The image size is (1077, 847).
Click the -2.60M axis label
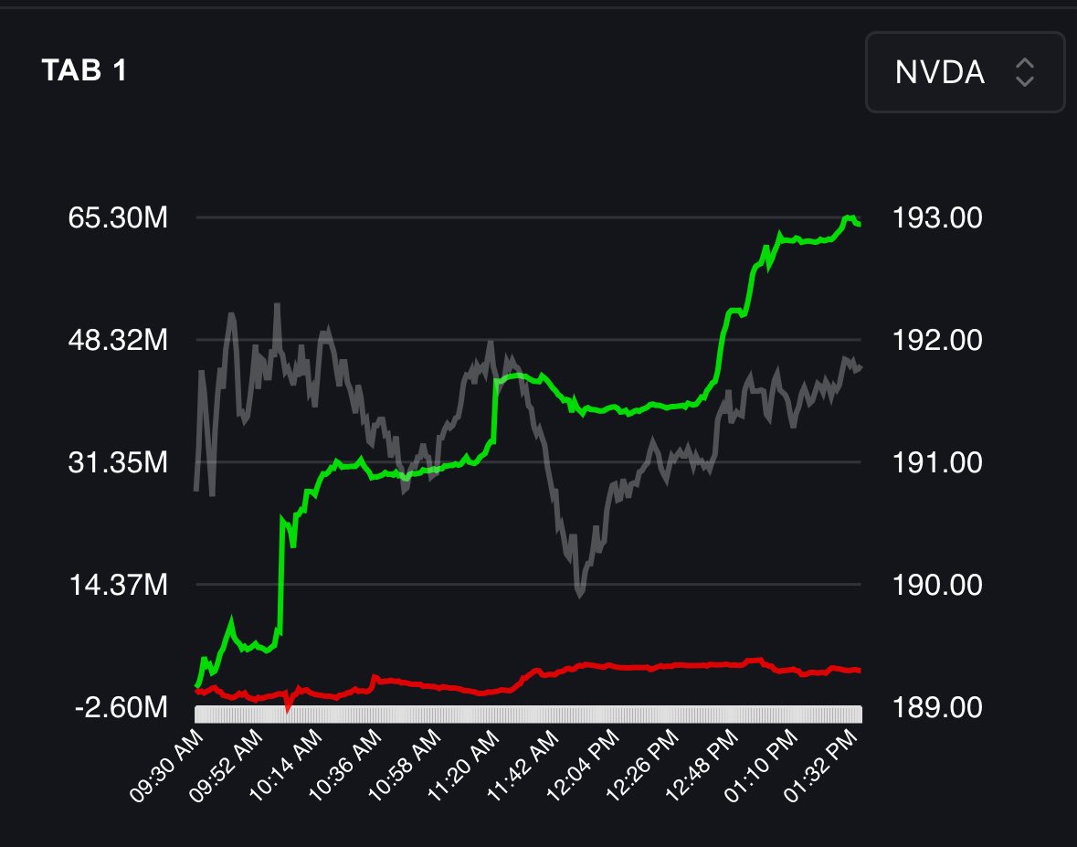click(x=120, y=706)
